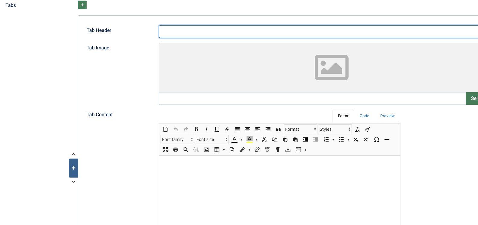Expand the Font family dropdown

pos(177,139)
